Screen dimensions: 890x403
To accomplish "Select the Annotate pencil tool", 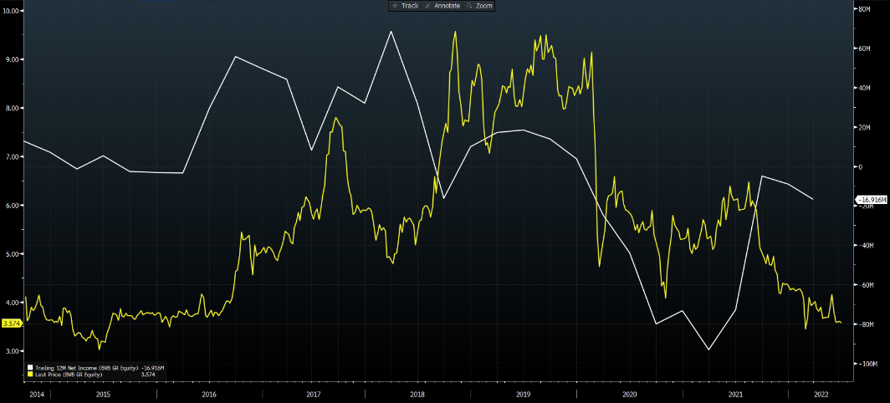I will tap(442, 6).
